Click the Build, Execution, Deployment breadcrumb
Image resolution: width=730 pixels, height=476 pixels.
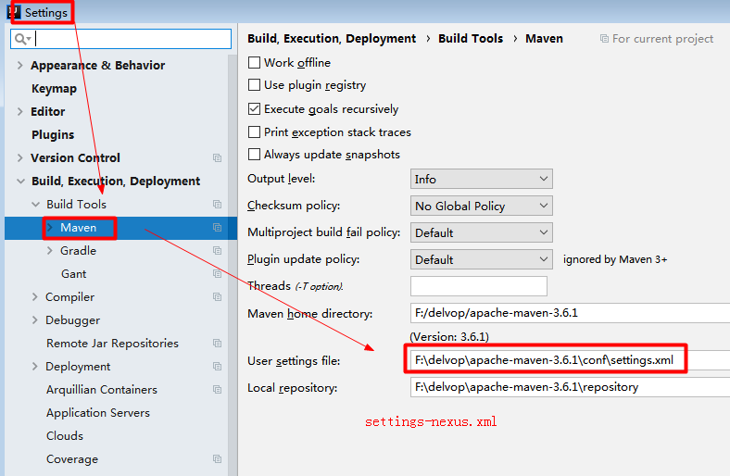click(332, 39)
